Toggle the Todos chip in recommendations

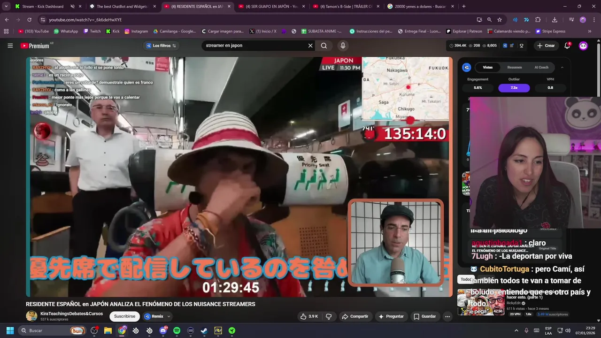[x=466, y=279]
